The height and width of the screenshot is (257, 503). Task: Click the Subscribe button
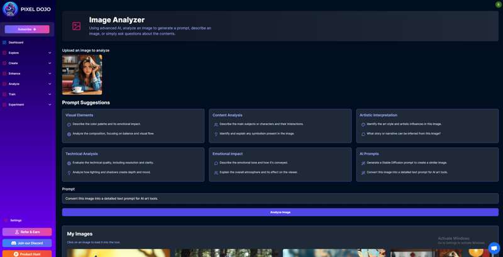pyautogui.click(x=27, y=29)
